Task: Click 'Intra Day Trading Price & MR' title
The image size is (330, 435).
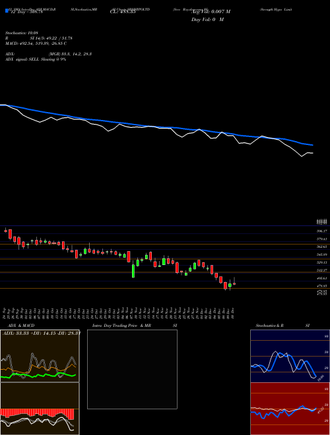Action: [122, 326]
